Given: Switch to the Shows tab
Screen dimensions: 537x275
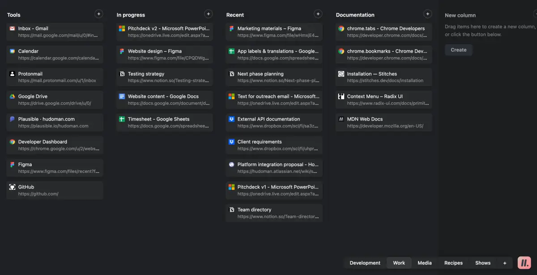Looking at the screenshot, I should point(483,263).
